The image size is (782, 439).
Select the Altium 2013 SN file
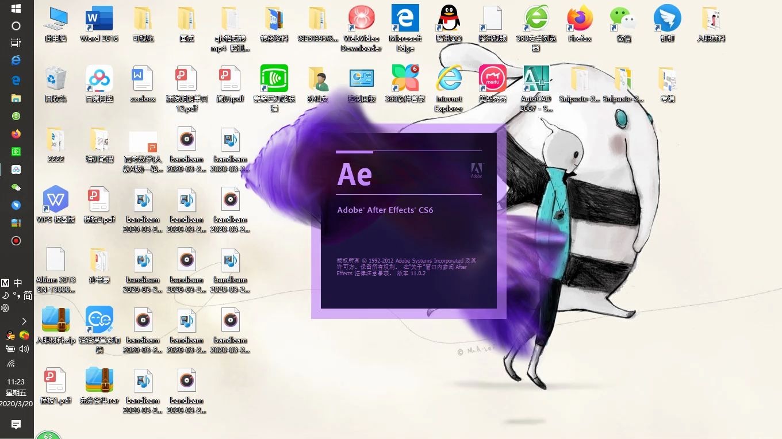click(56, 270)
